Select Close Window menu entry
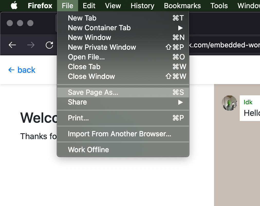260x206 pixels. (123, 77)
